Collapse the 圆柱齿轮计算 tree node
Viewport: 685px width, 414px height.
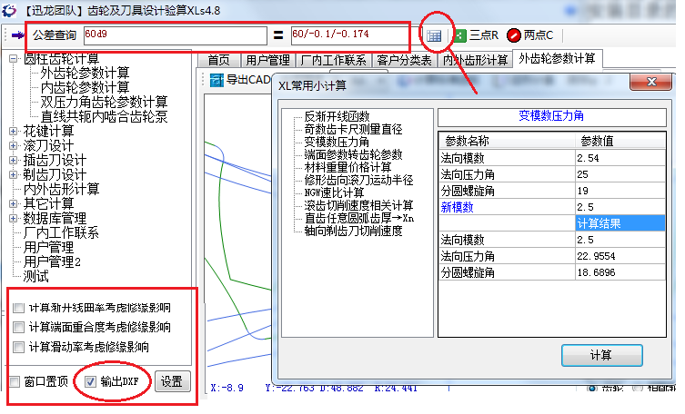[x=13, y=58]
